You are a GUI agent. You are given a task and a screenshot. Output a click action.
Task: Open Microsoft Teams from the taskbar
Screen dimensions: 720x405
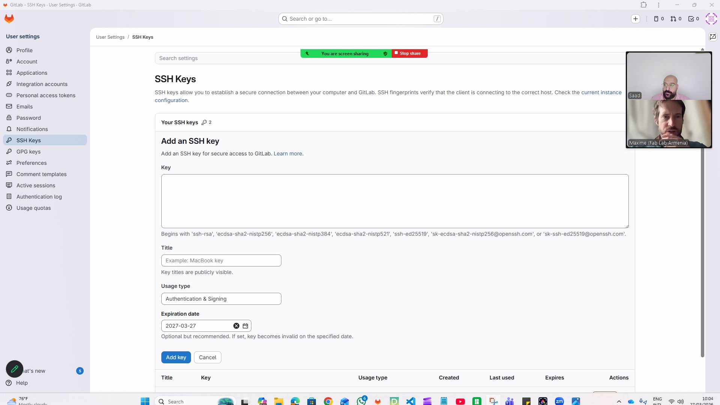pyautogui.click(x=510, y=401)
